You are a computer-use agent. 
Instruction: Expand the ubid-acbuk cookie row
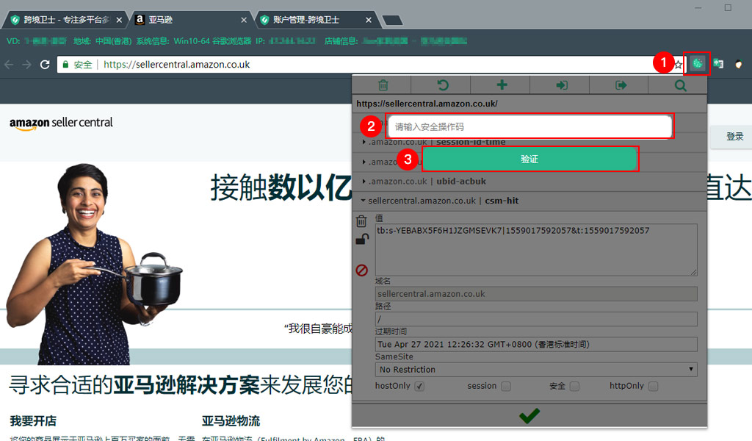[529, 182]
